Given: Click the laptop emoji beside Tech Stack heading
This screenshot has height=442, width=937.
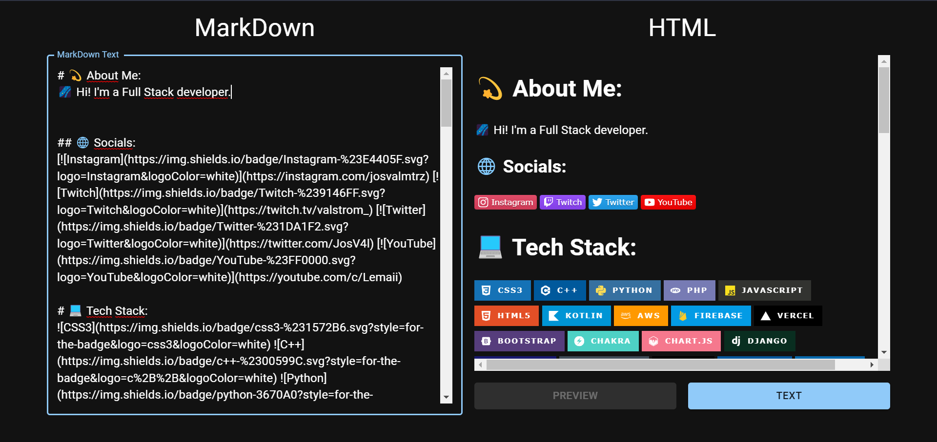Looking at the screenshot, I should [x=490, y=247].
